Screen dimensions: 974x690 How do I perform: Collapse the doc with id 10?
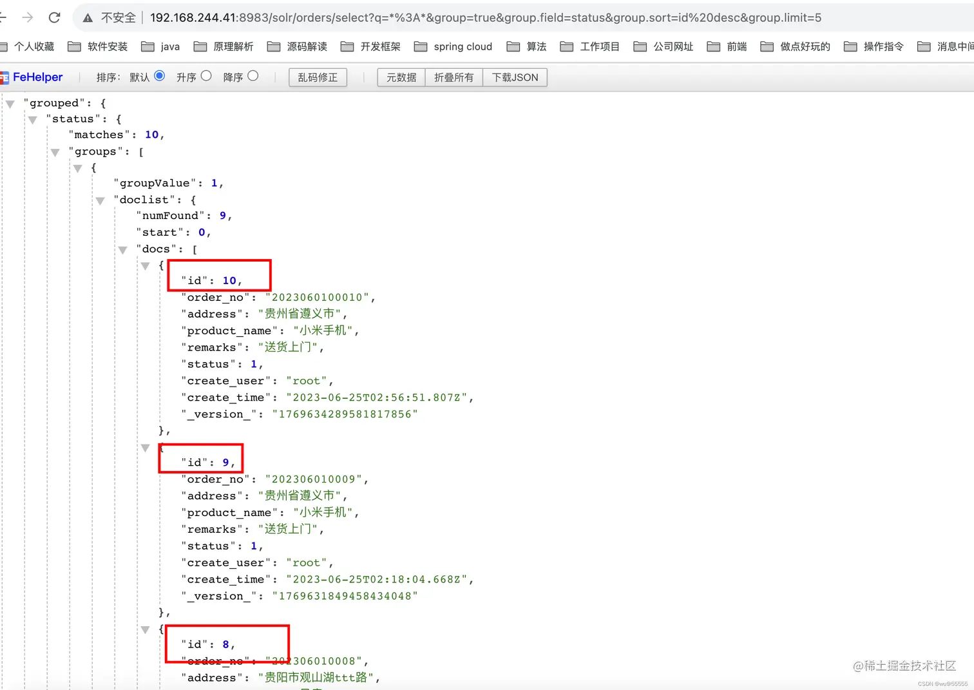[x=146, y=266]
